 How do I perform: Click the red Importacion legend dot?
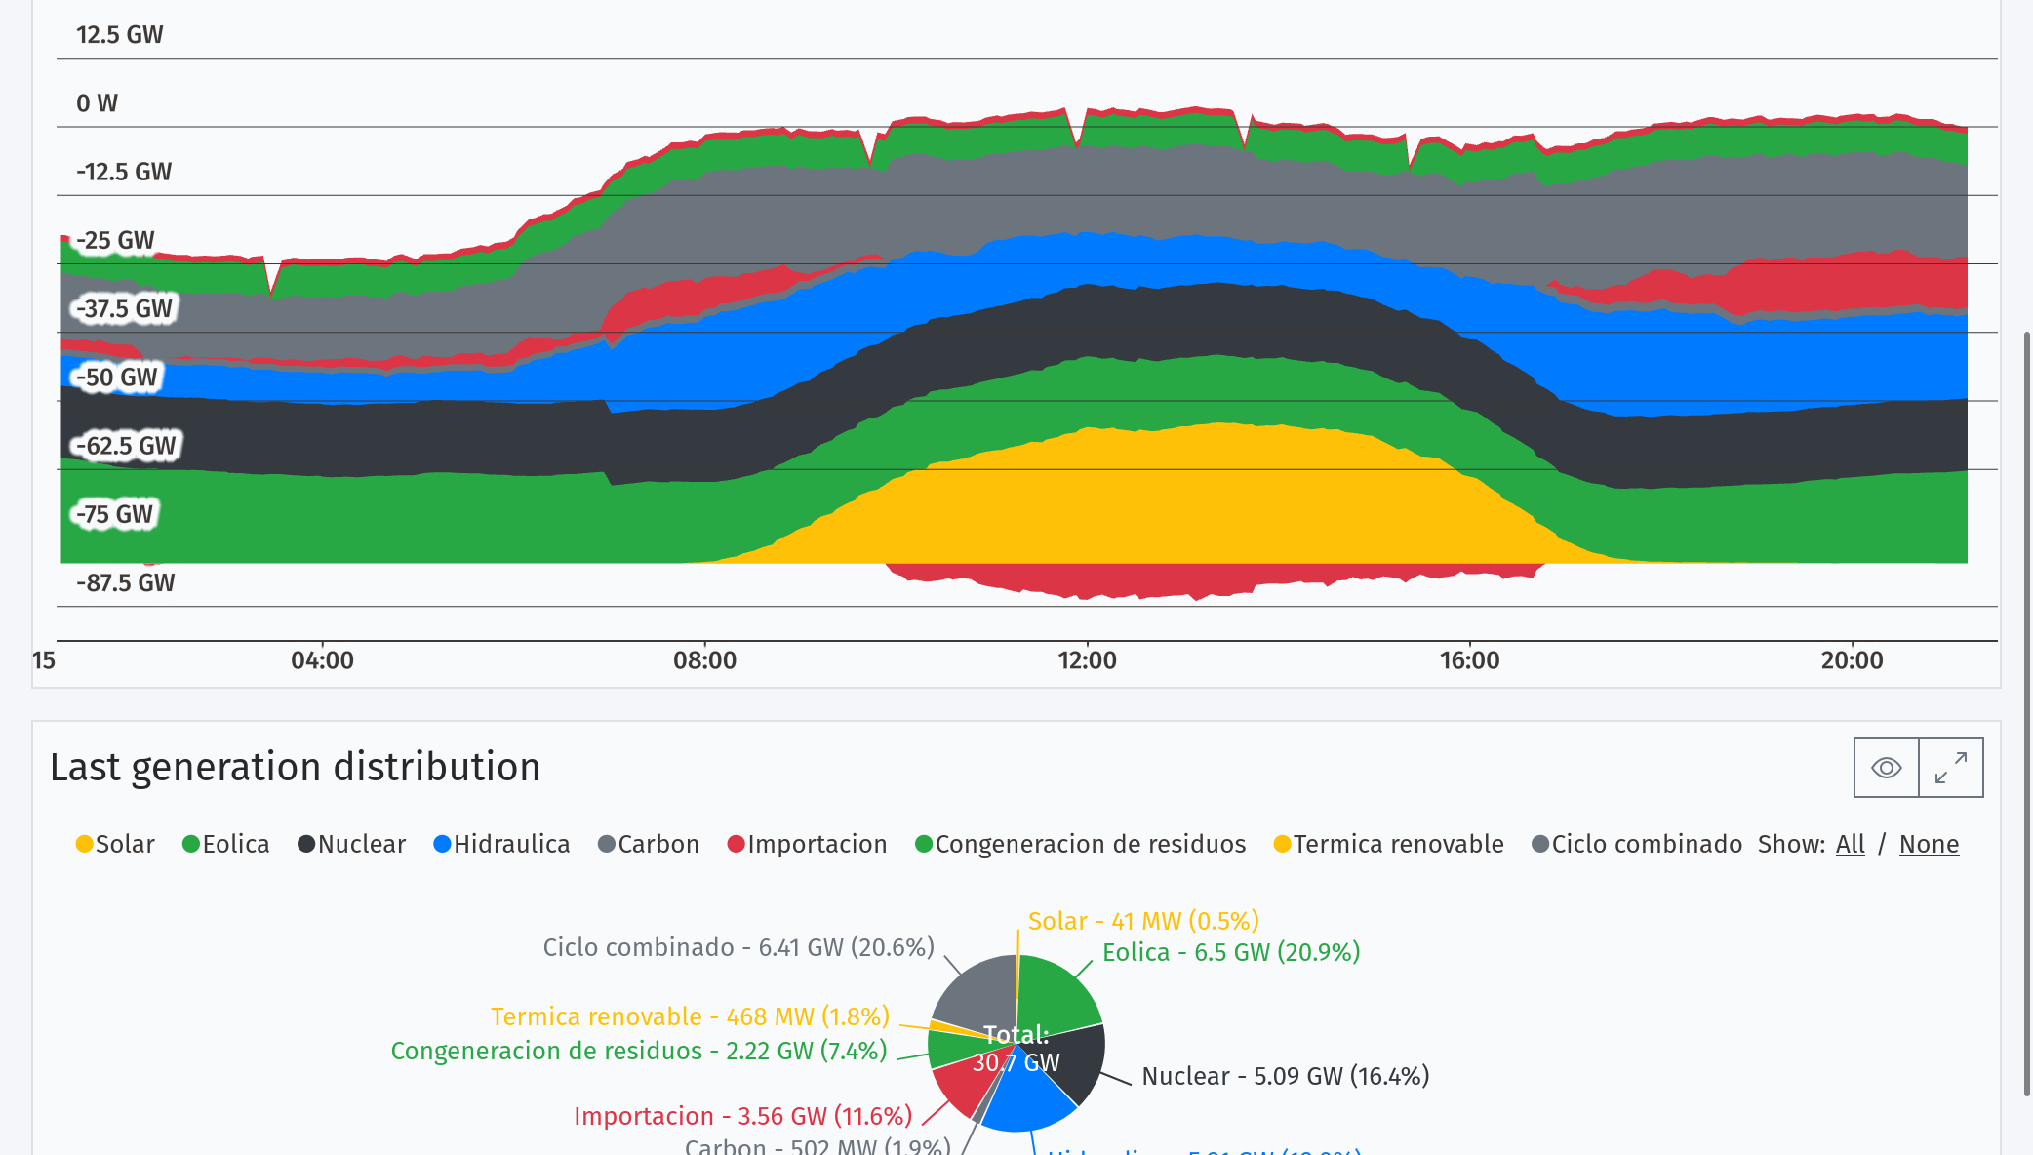pyautogui.click(x=737, y=844)
